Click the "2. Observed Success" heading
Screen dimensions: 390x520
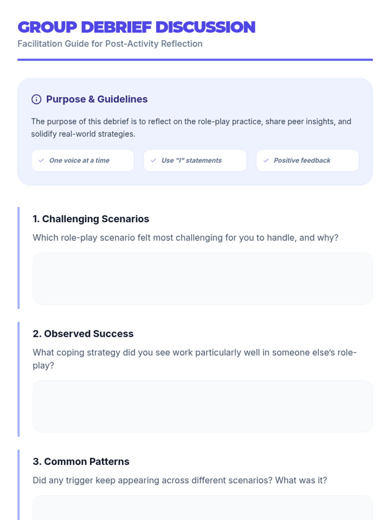point(83,334)
